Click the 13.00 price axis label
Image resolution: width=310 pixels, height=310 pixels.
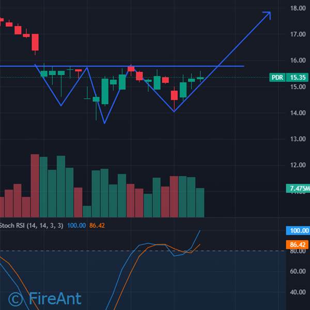[x=298, y=139]
